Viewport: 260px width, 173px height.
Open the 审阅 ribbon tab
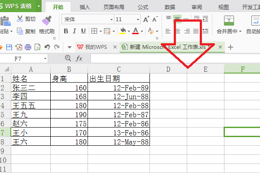[x=197, y=7]
